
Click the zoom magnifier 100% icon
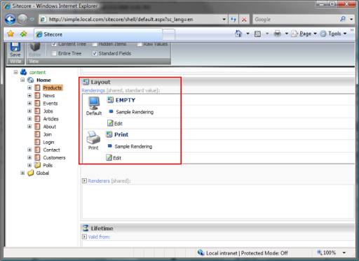(320, 253)
